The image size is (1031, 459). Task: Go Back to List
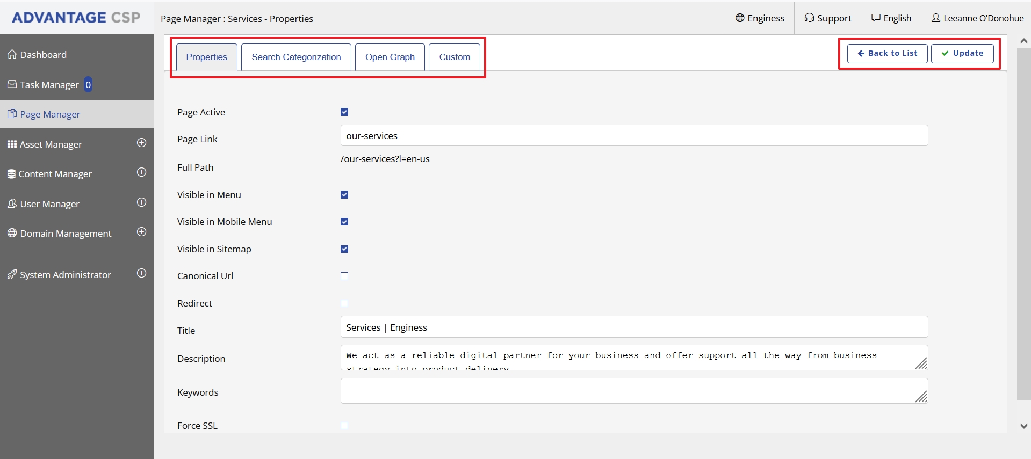tap(887, 53)
